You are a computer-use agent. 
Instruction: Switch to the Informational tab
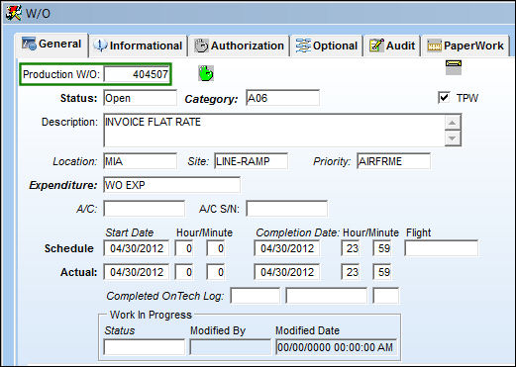tap(138, 46)
